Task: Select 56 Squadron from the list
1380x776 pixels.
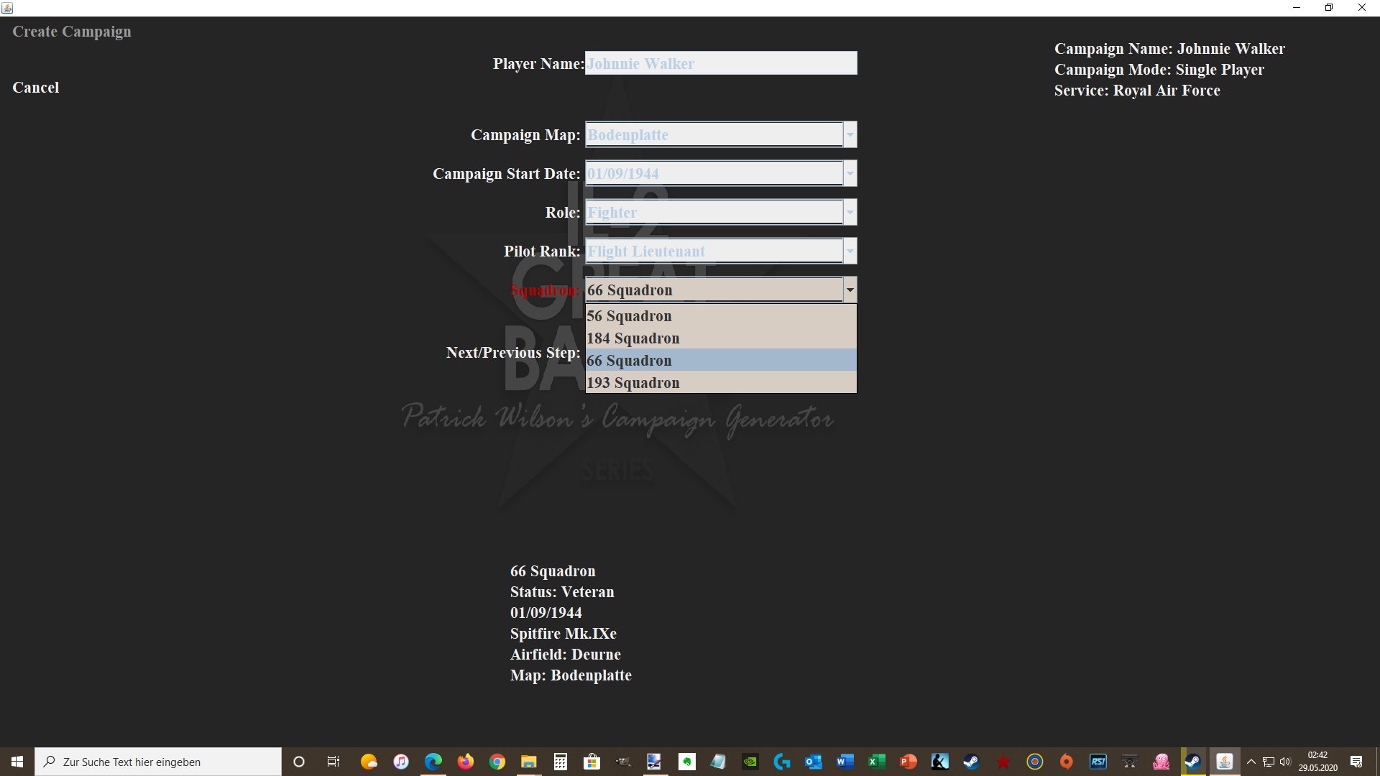Action: tap(721, 316)
